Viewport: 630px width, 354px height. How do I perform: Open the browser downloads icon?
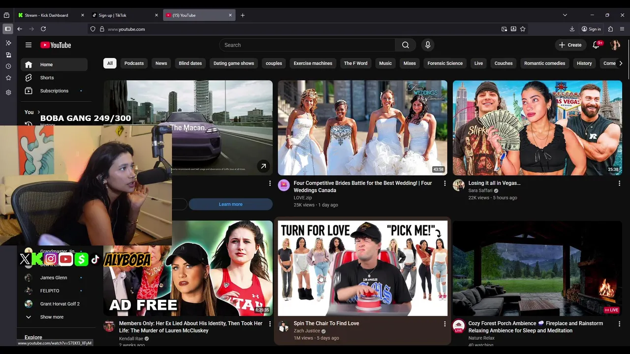(572, 29)
